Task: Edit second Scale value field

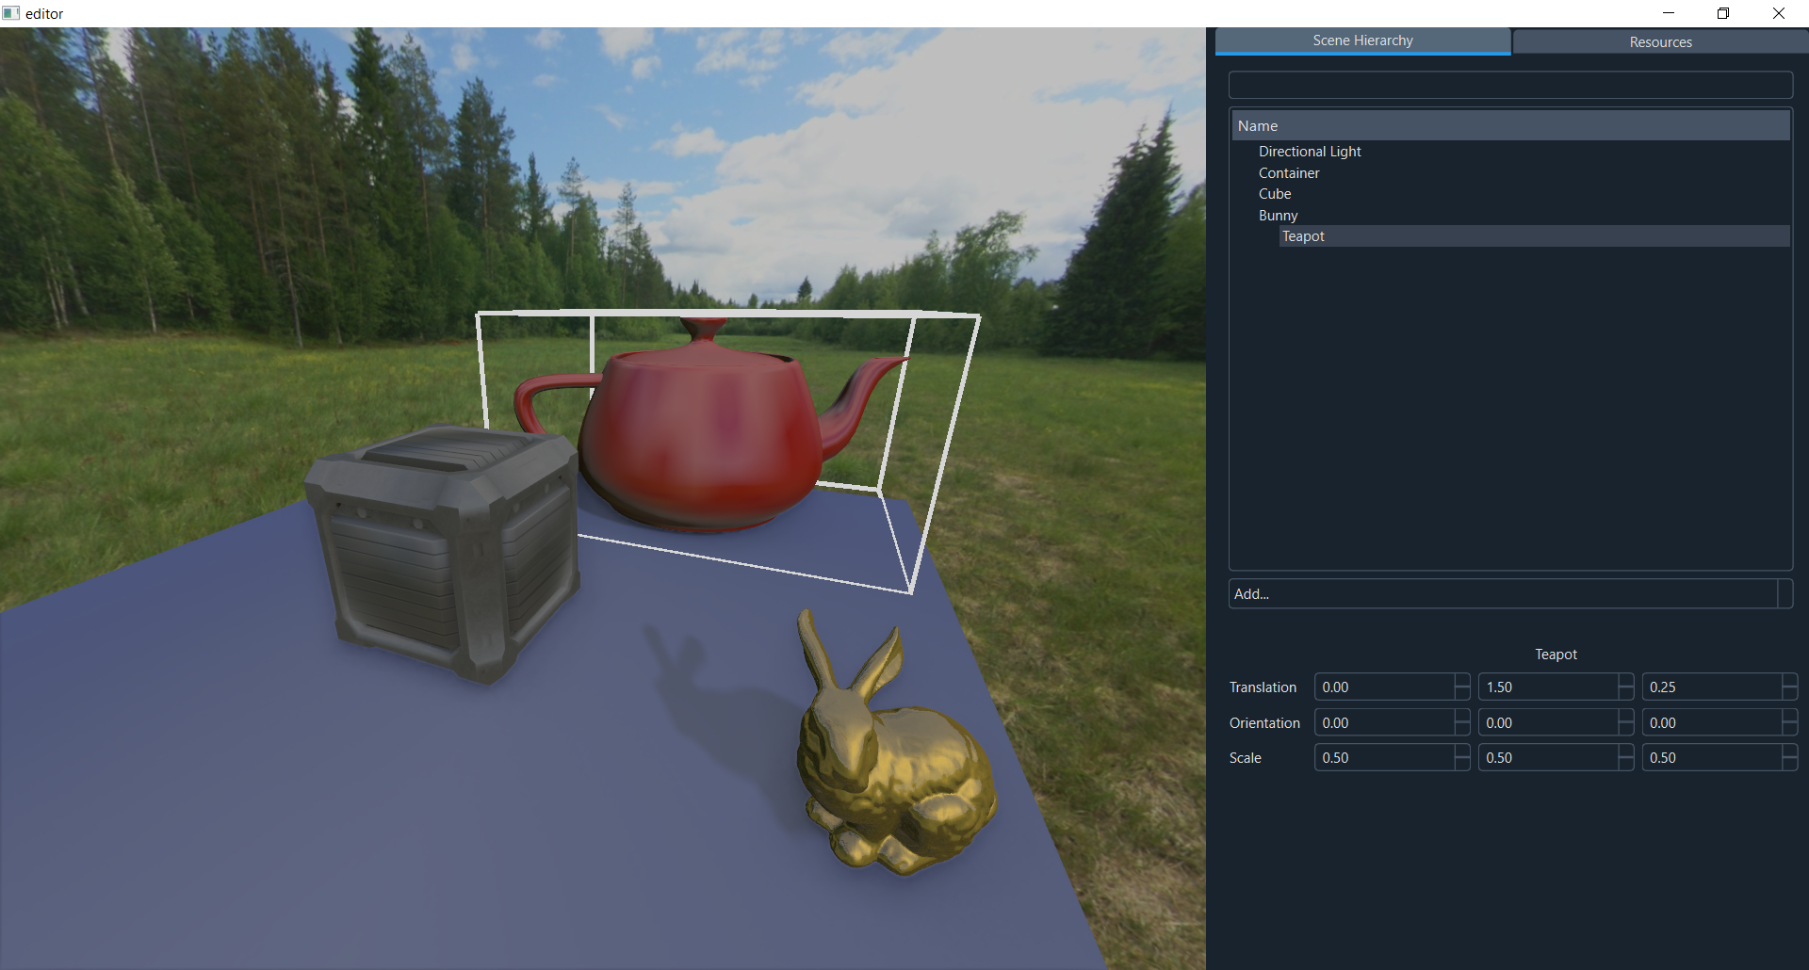Action: click(x=1548, y=758)
